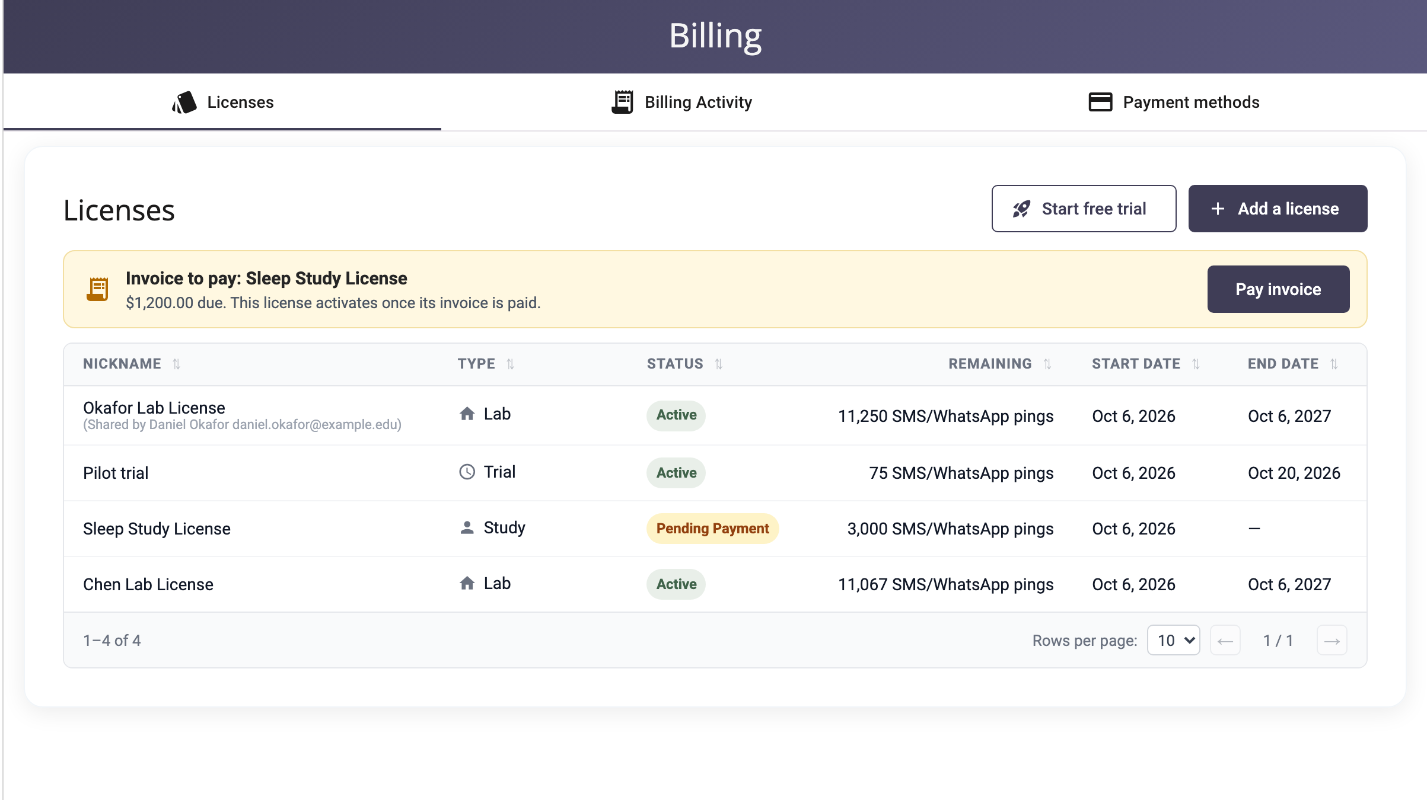Select the Chen Lab License nickname
The width and height of the screenshot is (1427, 800).
[x=148, y=584]
